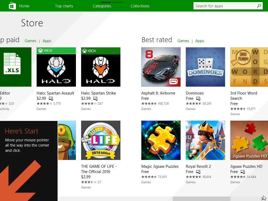Open Top charts
The height and width of the screenshot is (201, 268).
(x=64, y=6)
